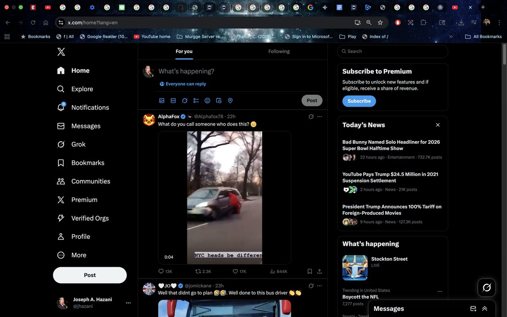Open the emoji picker in composer
Viewport: 507px width, 317px height.
[x=207, y=101]
